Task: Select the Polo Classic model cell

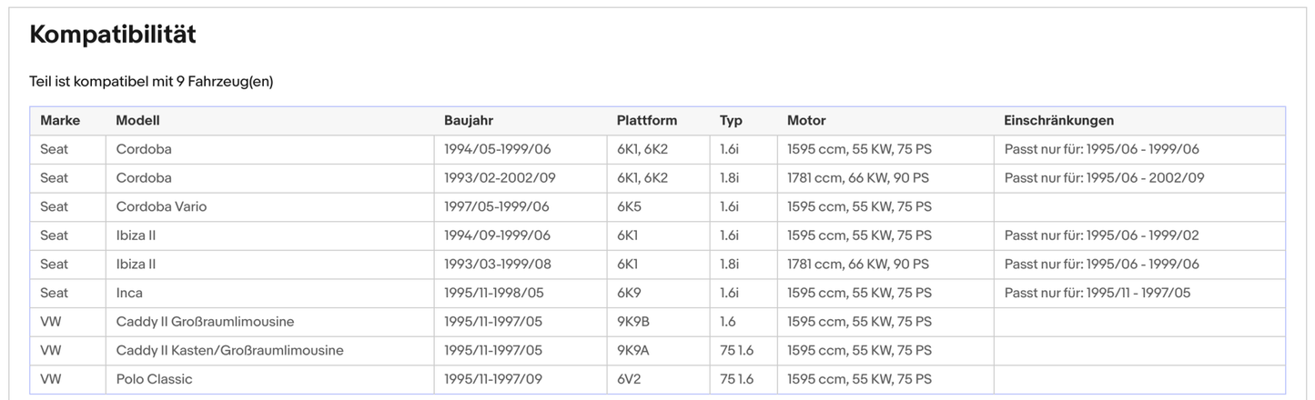Action: point(154,379)
